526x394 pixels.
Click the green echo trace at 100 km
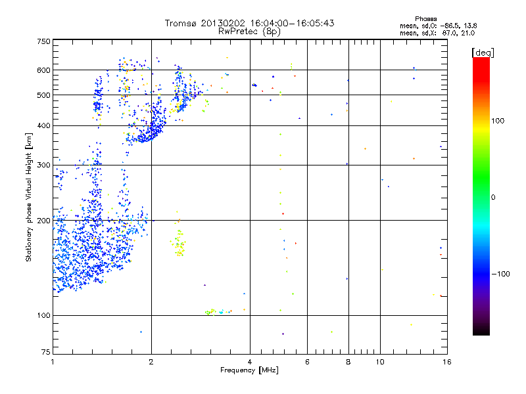point(210,312)
